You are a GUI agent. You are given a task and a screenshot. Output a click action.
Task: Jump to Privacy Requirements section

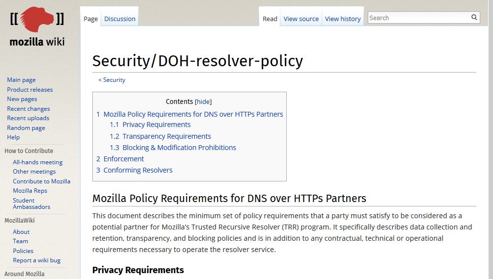pos(156,125)
